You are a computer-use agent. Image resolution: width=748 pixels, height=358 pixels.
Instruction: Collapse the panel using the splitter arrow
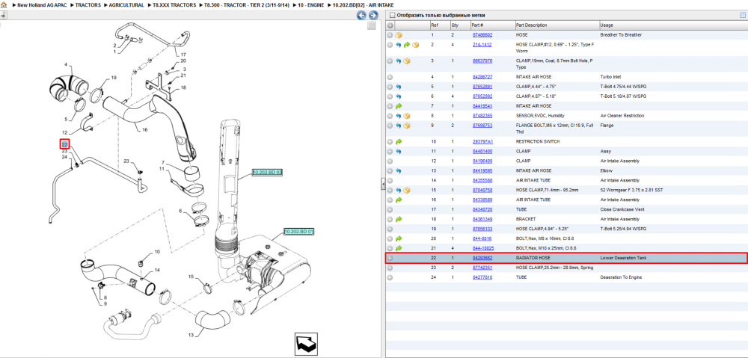382,184
